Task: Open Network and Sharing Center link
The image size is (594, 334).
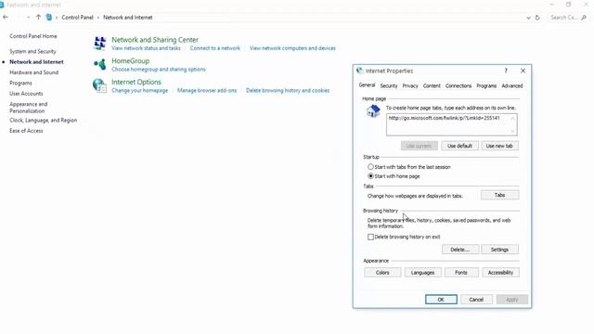Action: [x=155, y=40]
